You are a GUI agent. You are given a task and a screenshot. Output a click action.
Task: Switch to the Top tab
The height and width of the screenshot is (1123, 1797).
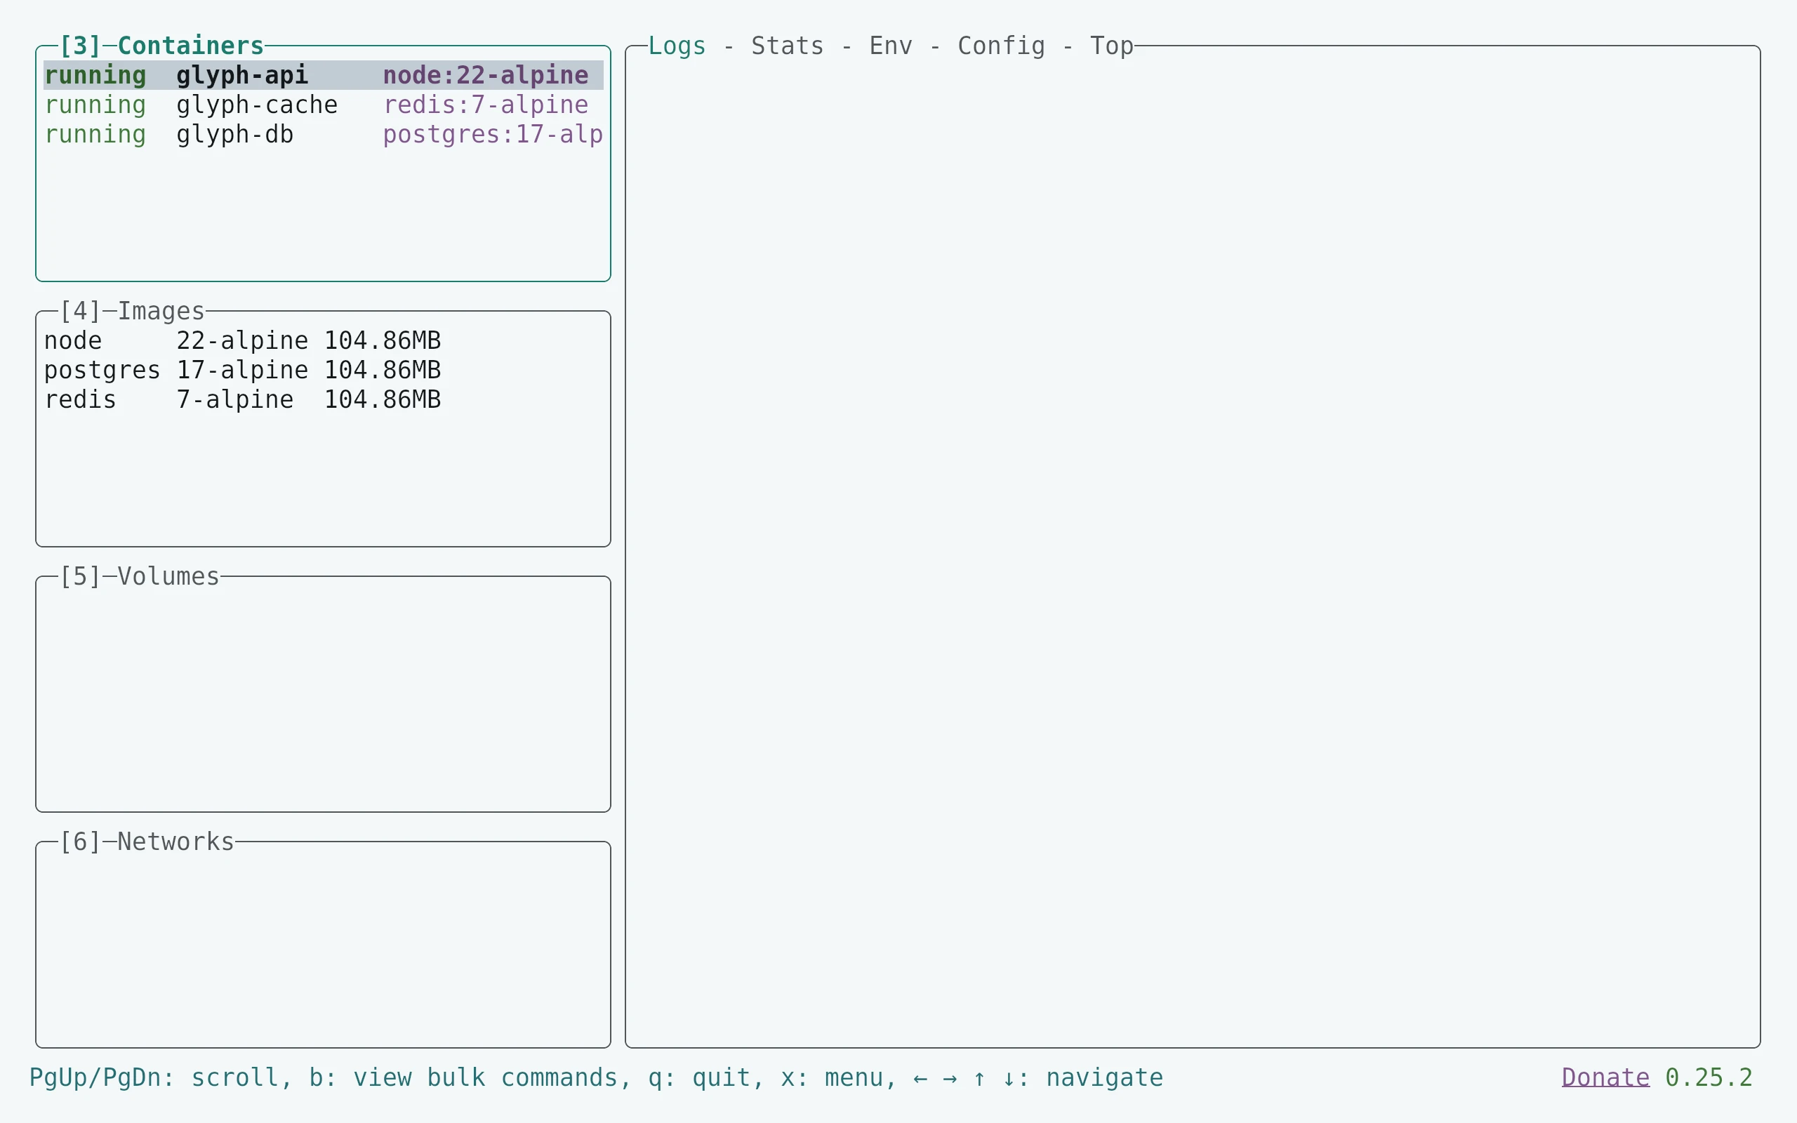(x=1112, y=46)
